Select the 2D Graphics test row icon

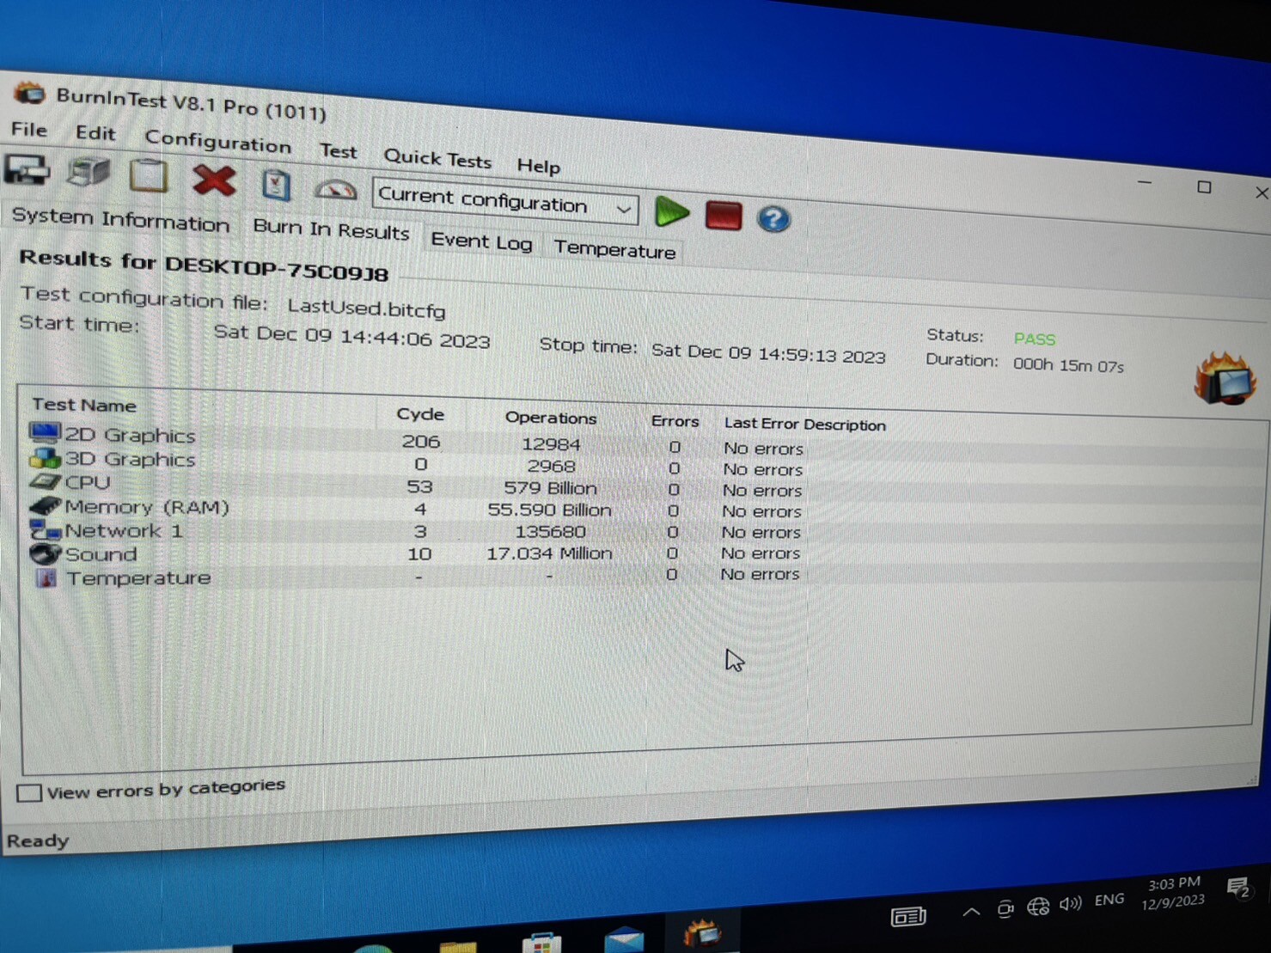[45, 432]
